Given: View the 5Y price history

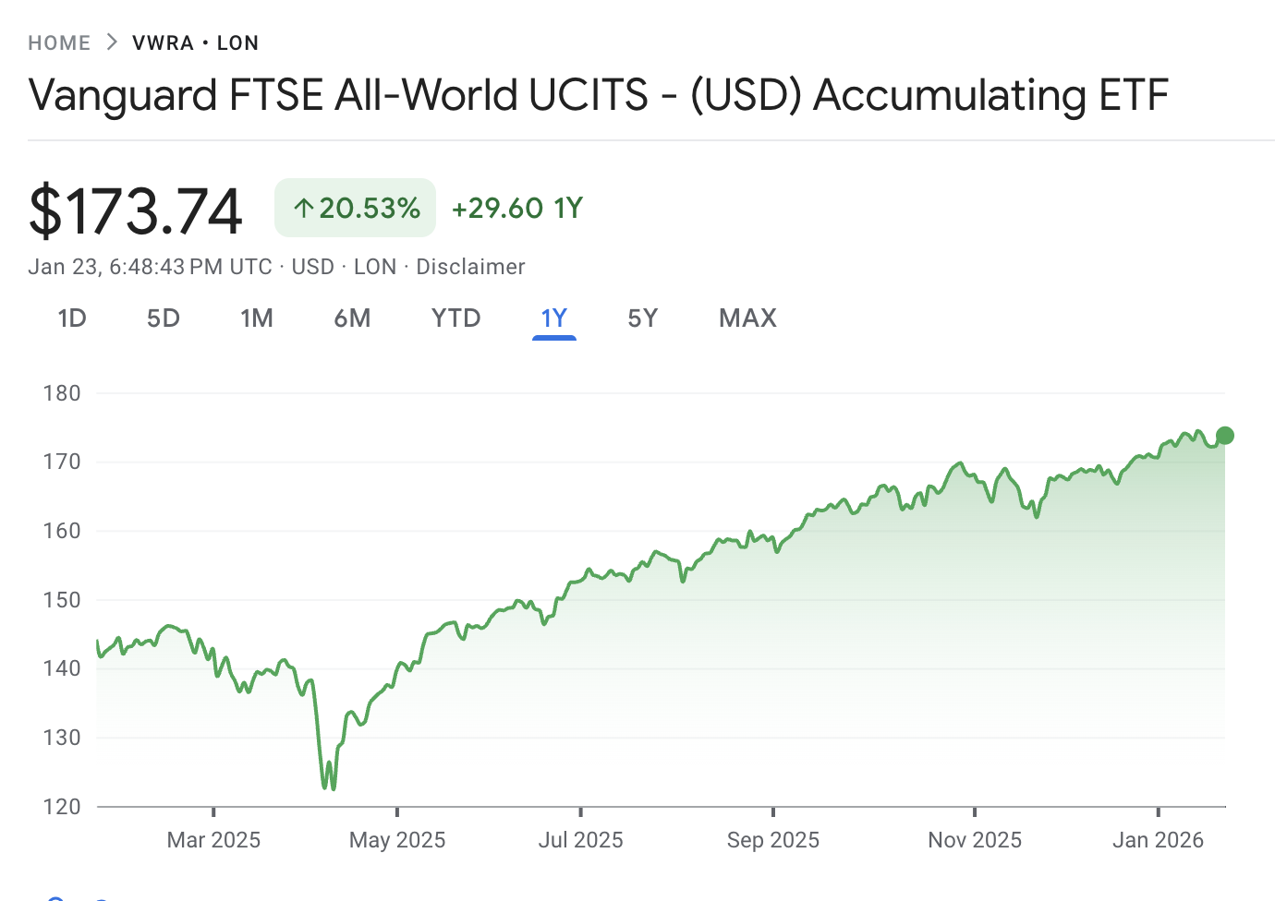Looking at the screenshot, I should [643, 318].
